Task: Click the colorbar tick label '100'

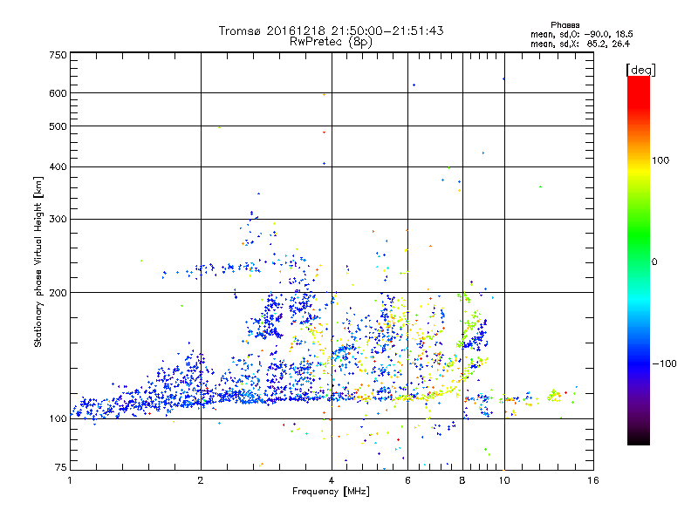Action: click(x=660, y=160)
